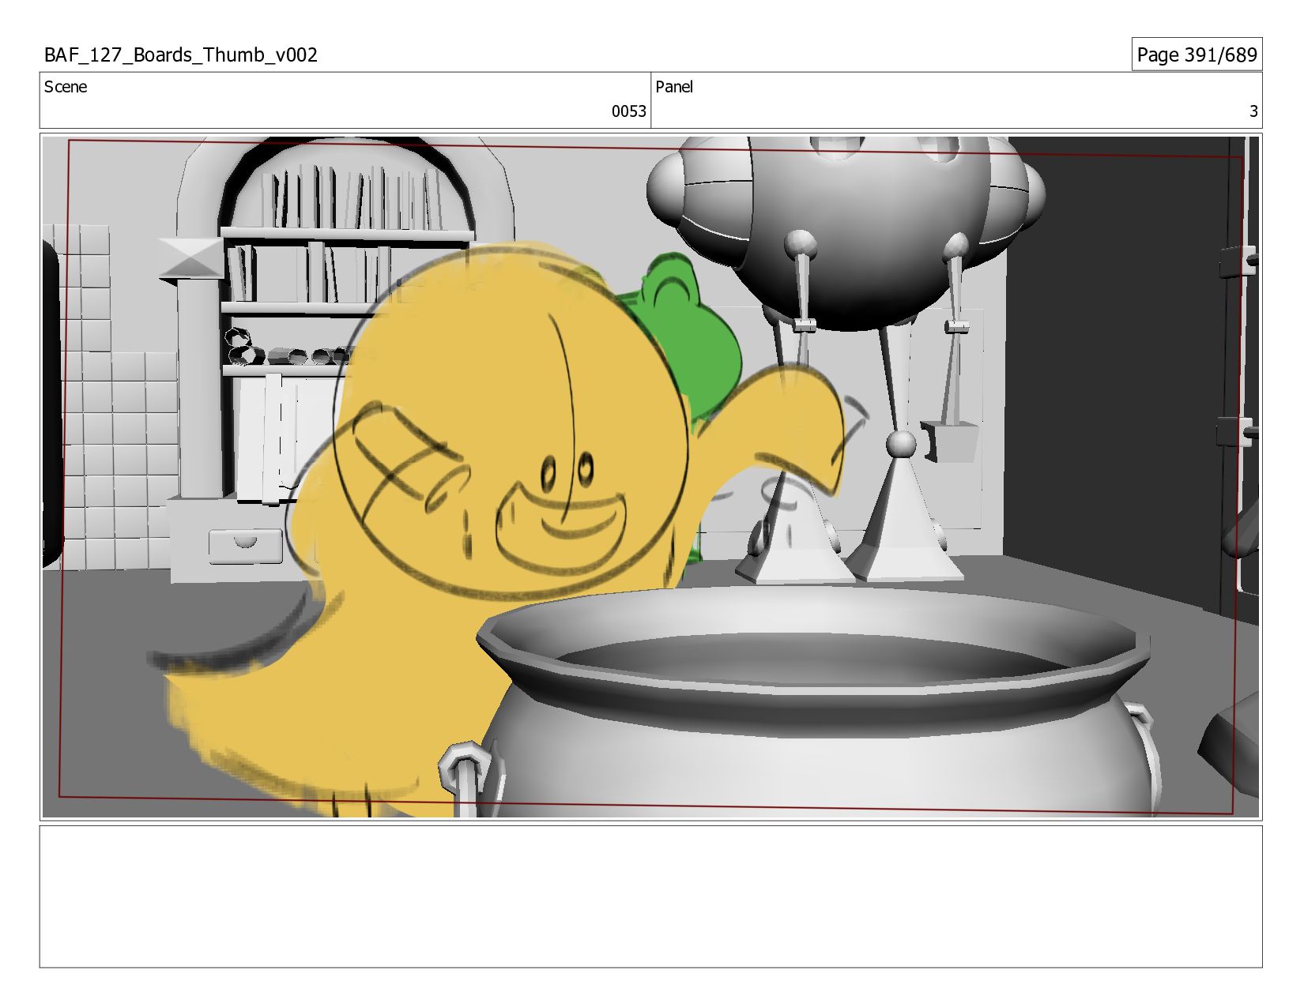Click the Page 391/689 indicator

click(1197, 54)
